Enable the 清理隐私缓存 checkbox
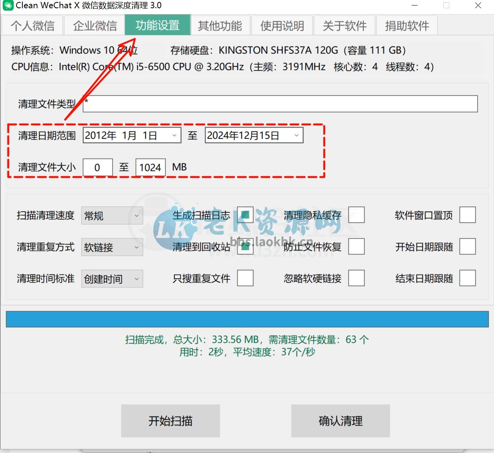 point(356,215)
